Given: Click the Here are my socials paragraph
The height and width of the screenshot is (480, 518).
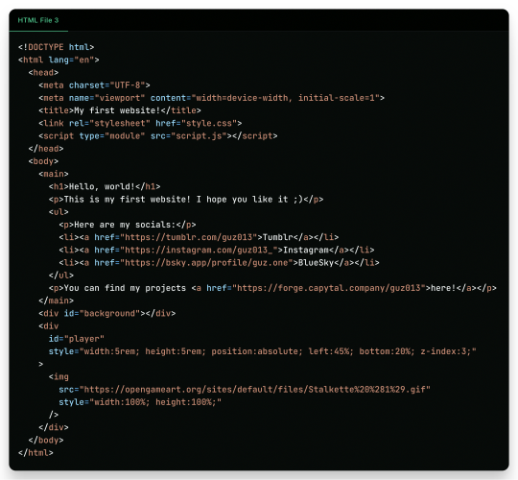Looking at the screenshot, I should pyautogui.click(x=128, y=225).
